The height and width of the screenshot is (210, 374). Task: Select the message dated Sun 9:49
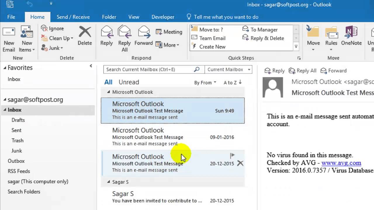click(173, 111)
